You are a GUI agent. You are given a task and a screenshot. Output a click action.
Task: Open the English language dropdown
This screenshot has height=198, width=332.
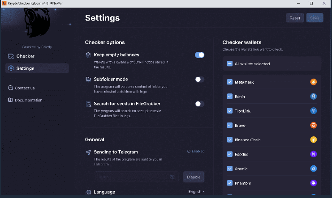pyautogui.click(x=196, y=192)
